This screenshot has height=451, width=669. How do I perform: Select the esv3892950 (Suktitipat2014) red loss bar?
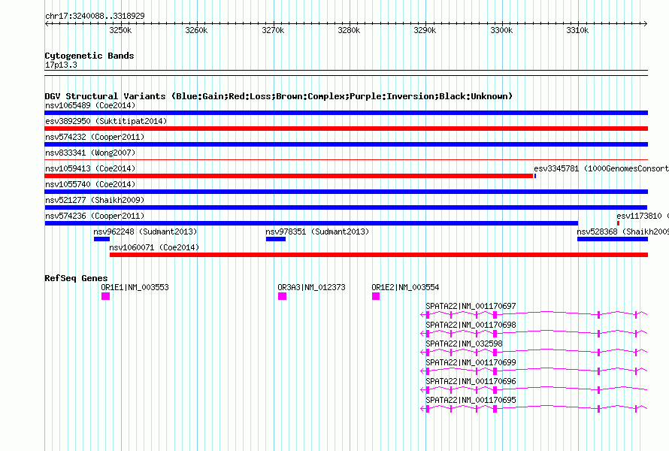[346, 129]
